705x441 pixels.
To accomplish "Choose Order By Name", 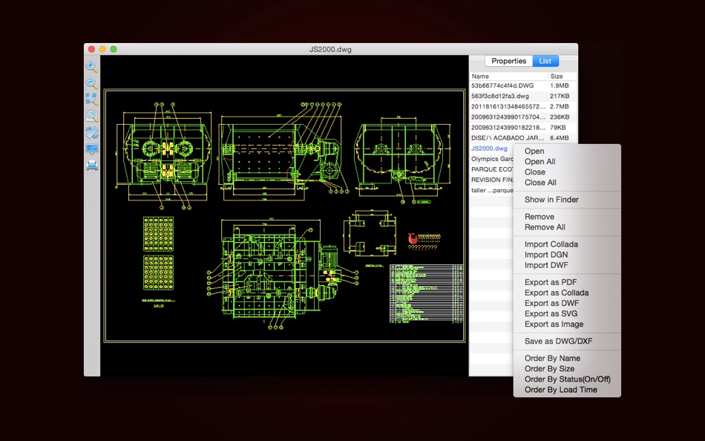I will (552, 359).
